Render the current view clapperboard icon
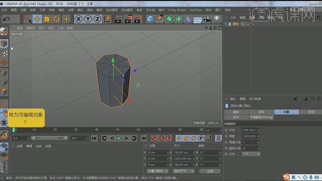322x181 pixels. (x=118, y=20)
